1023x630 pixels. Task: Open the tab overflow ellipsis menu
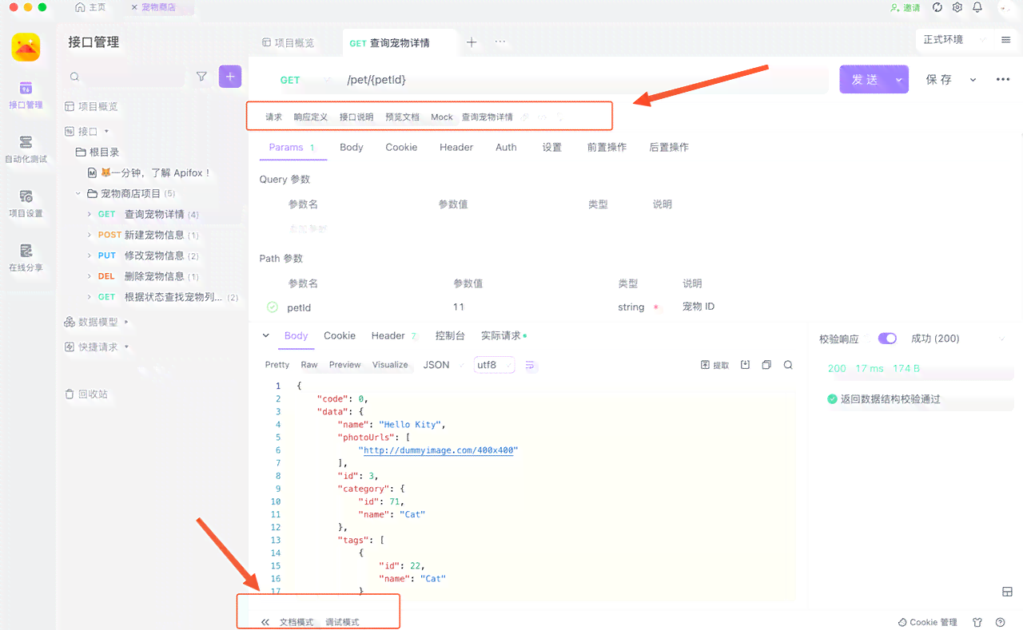(500, 42)
